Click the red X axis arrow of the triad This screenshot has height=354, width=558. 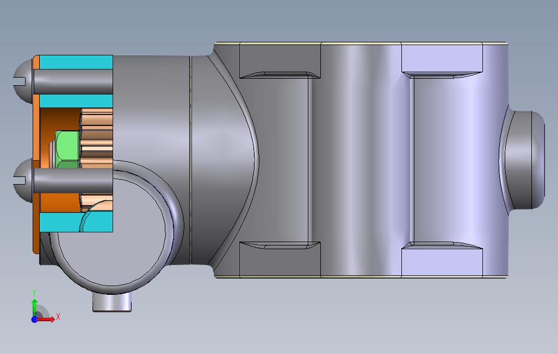47,319
